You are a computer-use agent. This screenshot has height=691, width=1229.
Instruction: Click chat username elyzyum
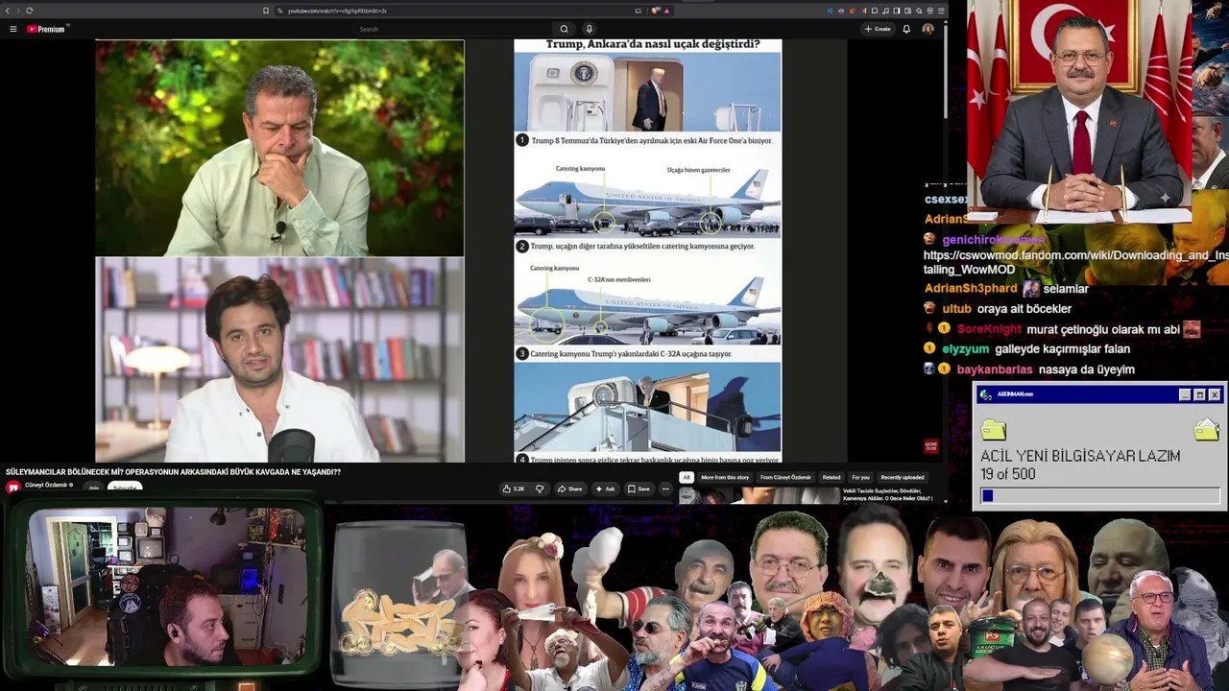click(965, 349)
